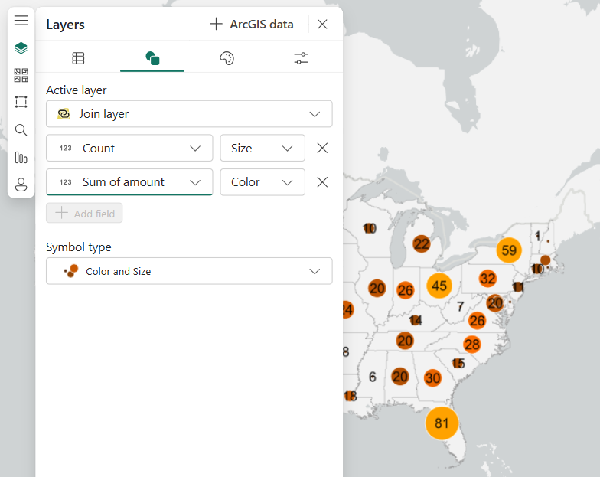Click the user account icon in sidebar
The height and width of the screenshot is (477, 600).
(21, 185)
